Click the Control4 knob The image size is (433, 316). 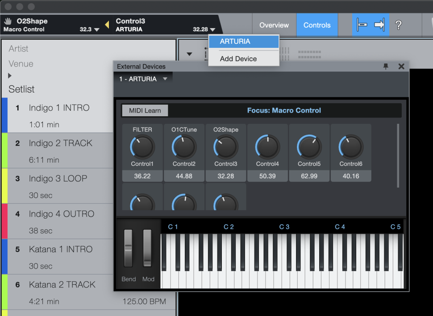point(267,147)
